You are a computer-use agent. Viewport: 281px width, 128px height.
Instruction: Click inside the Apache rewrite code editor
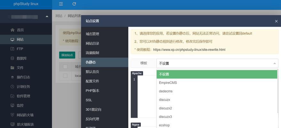click(x=147, y=96)
